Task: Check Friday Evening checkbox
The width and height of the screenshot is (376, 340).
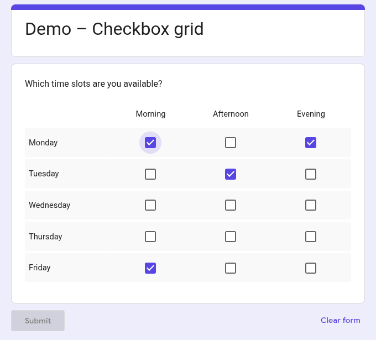Action: 311,268
